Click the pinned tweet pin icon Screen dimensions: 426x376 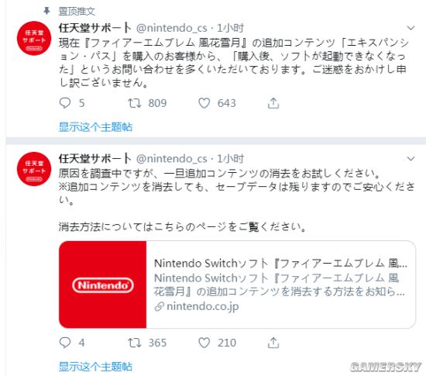pyautogui.click(x=46, y=11)
